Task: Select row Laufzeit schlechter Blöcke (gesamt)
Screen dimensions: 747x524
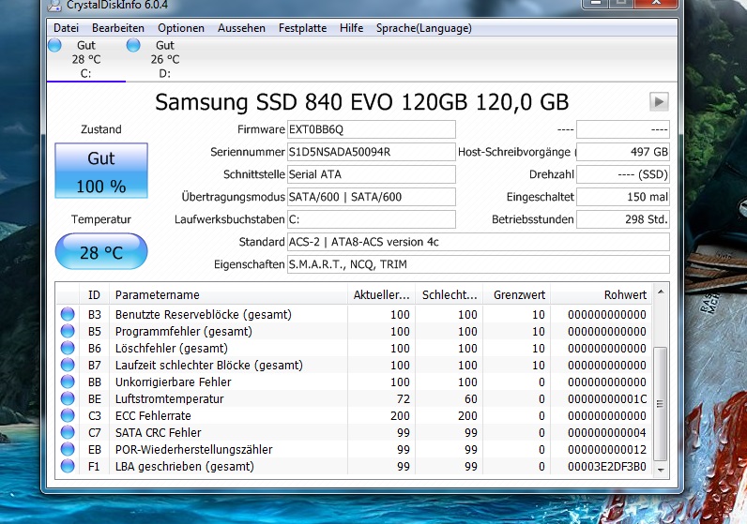Action: (354, 365)
